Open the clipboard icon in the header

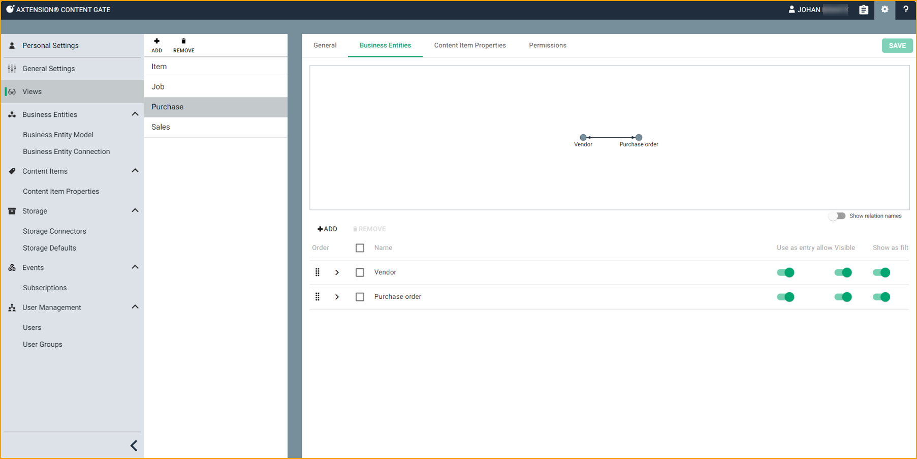[864, 10]
